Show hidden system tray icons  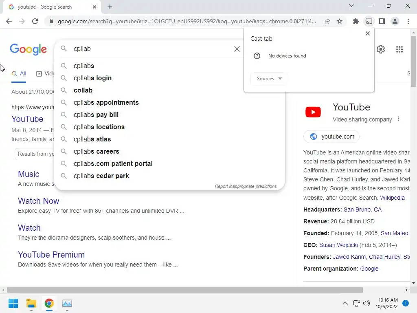(x=345, y=303)
